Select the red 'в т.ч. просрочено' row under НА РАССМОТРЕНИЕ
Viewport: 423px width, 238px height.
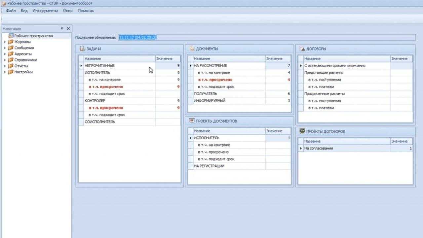click(x=215, y=80)
